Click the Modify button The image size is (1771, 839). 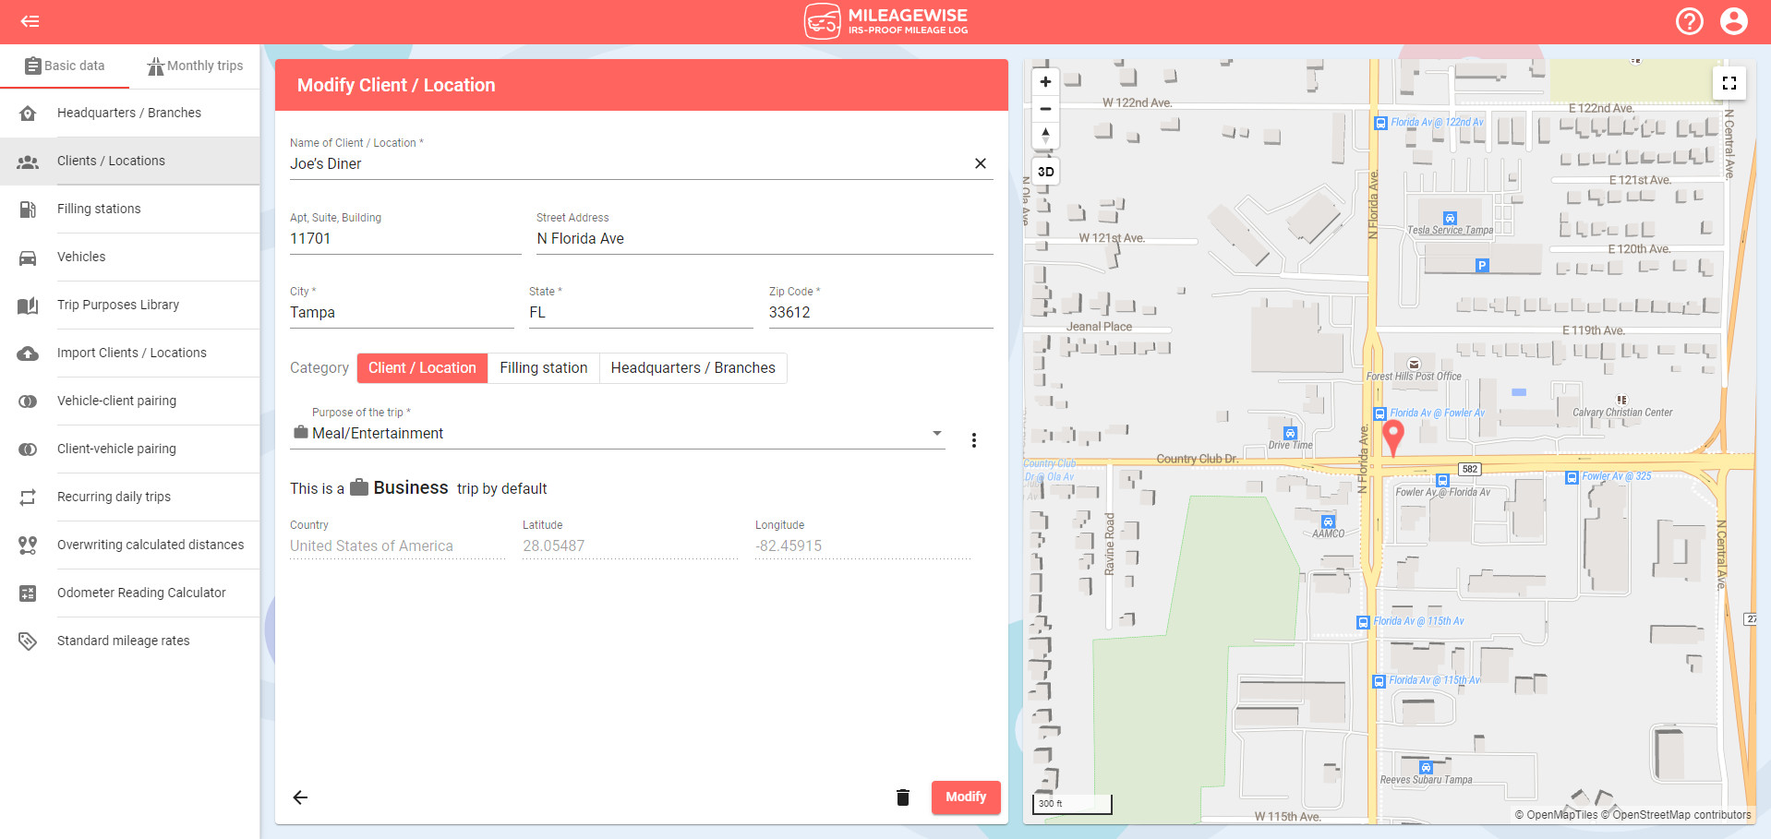[x=966, y=797]
